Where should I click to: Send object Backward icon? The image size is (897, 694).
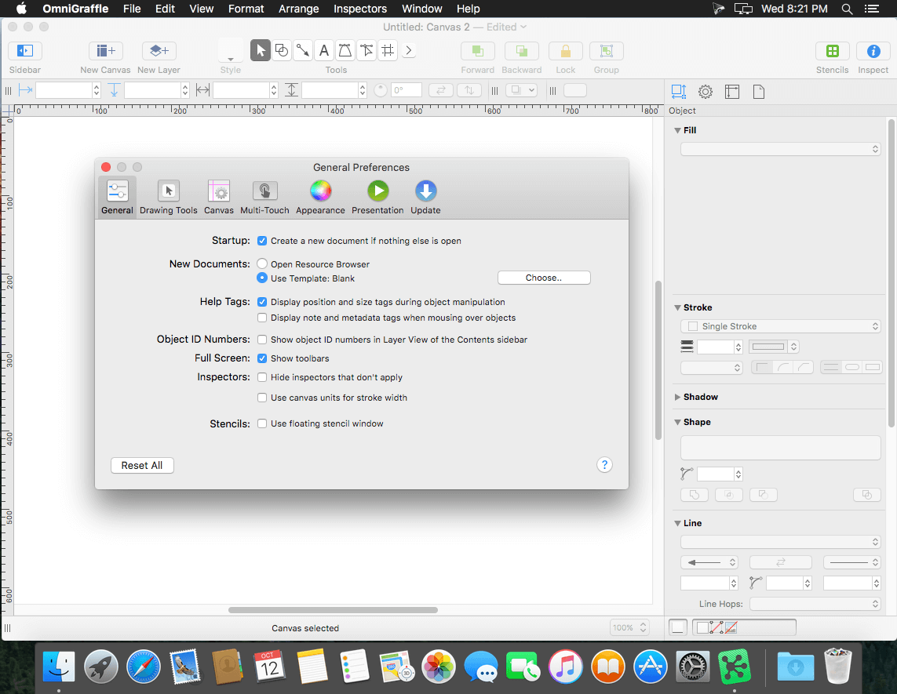point(521,51)
